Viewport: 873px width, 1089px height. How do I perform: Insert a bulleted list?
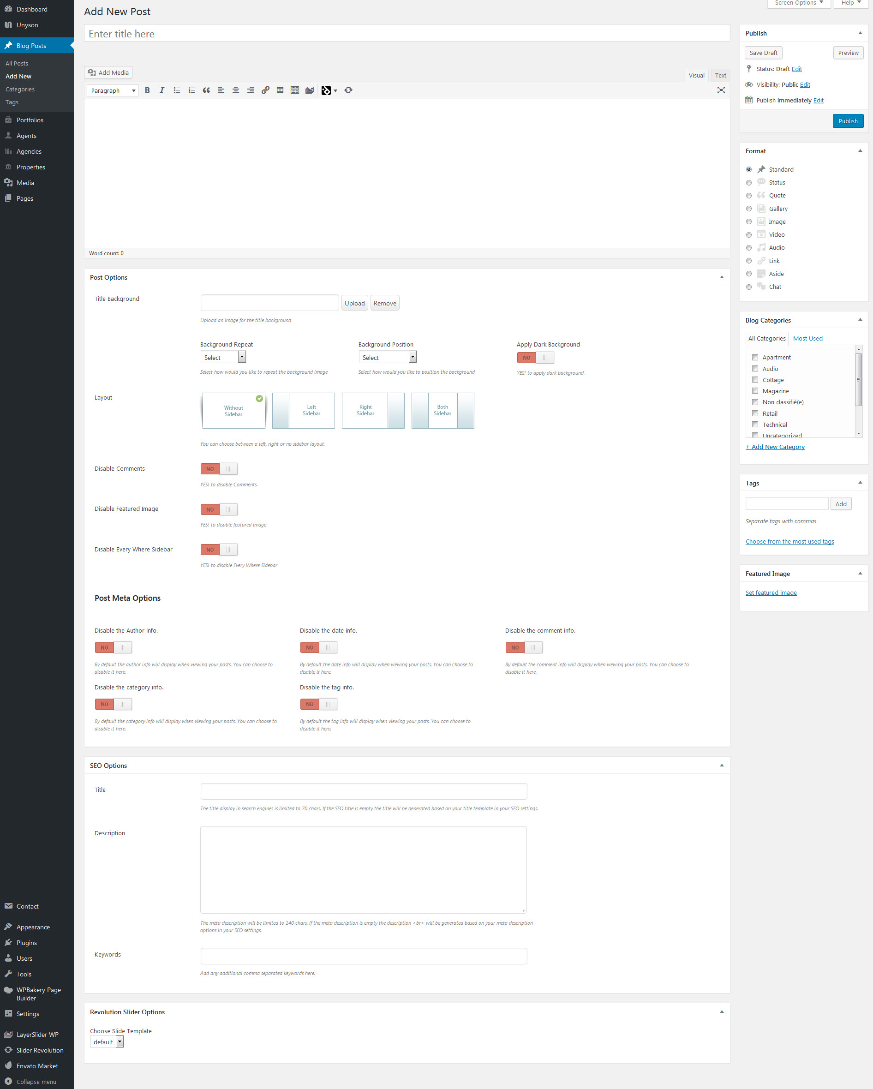[x=176, y=90]
